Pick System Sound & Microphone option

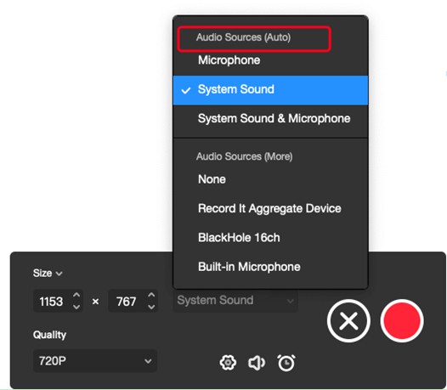[x=270, y=119]
